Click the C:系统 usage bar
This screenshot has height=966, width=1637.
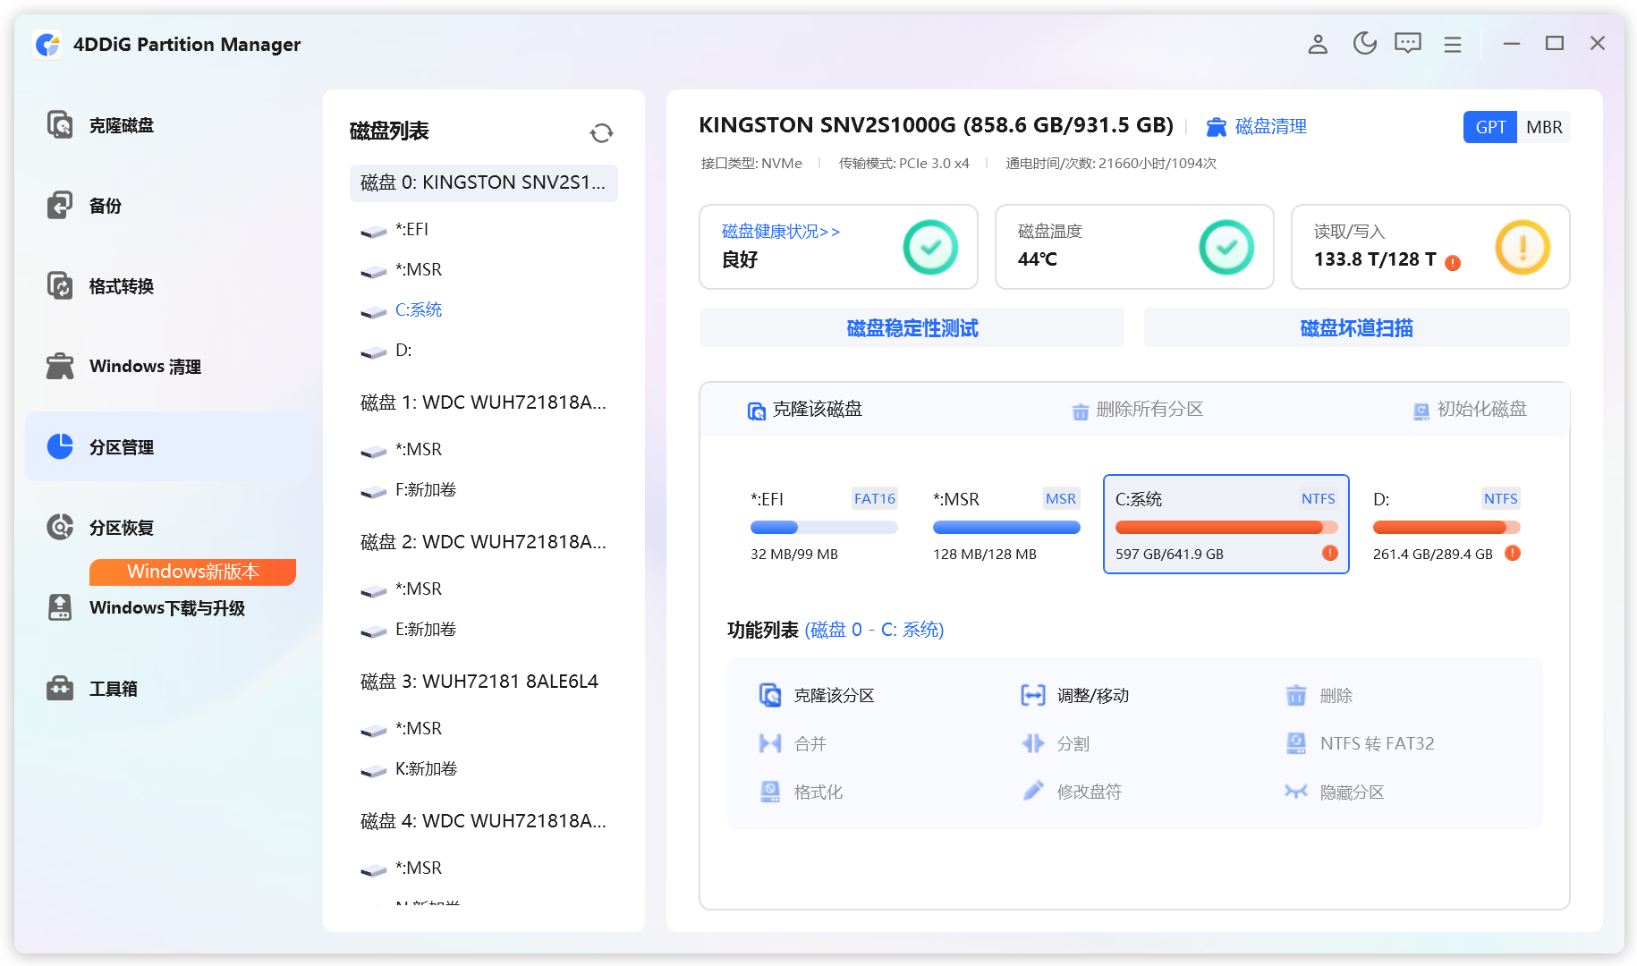click(1226, 528)
